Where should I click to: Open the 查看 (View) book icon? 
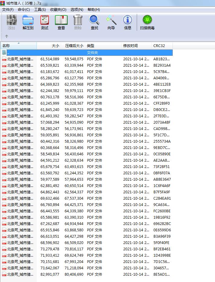point(61,21)
